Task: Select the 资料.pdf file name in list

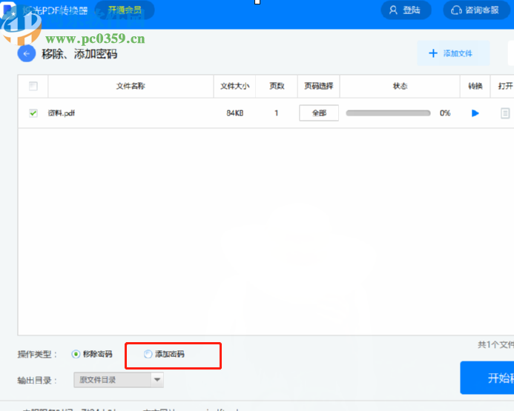Action: (62, 113)
